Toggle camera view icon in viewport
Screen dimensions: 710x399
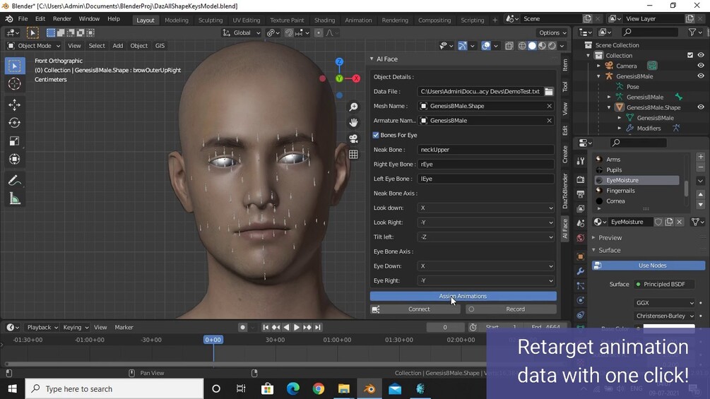(x=353, y=138)
